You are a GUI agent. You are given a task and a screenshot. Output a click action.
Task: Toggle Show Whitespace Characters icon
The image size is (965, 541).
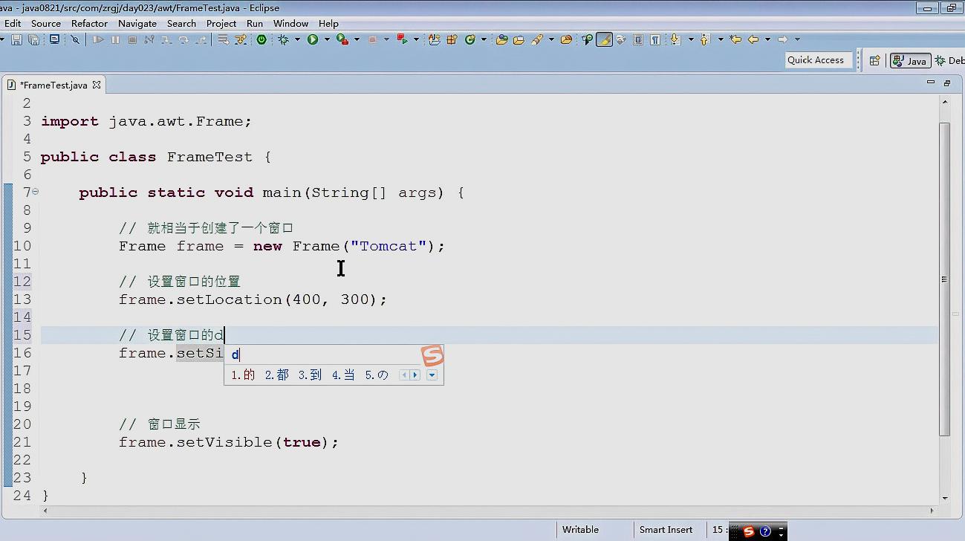pyautogui.click(x=655, y=39)
